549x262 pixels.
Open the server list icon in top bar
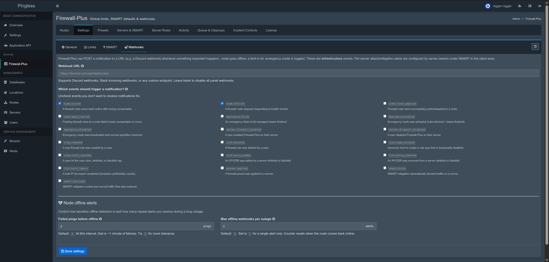pos(530,6)
